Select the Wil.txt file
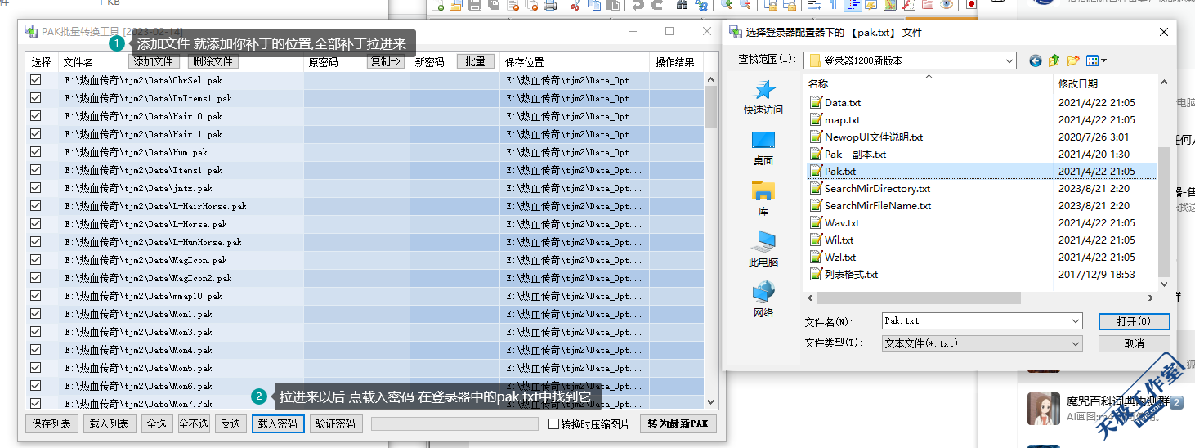The width and height of the screenshot is (1195, 448). (831, 240)
